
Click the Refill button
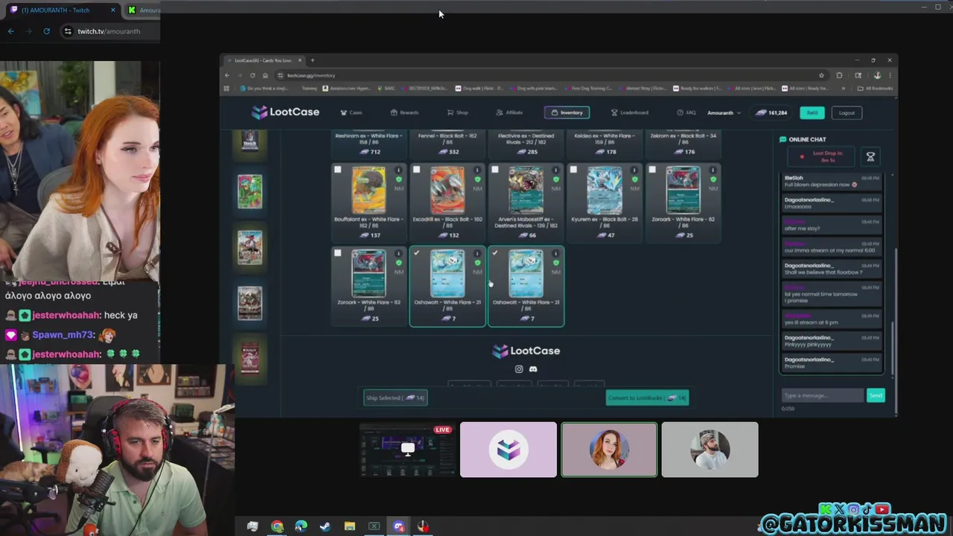pos(812,112)
